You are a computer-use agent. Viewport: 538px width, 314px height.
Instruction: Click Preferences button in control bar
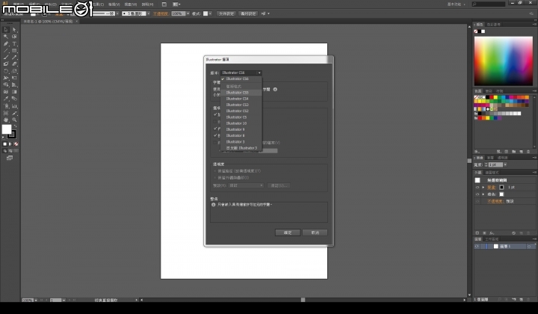(x=248, y=13)
